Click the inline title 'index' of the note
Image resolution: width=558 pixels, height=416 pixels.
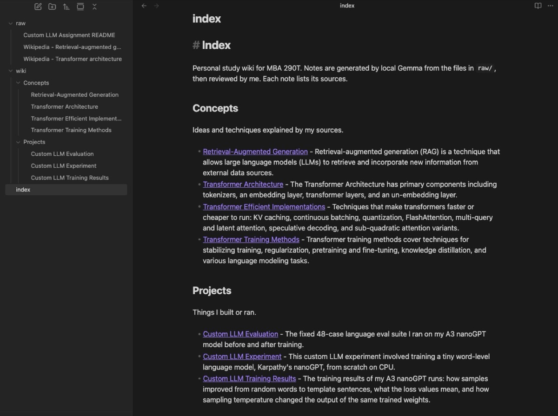click(206, 19)
